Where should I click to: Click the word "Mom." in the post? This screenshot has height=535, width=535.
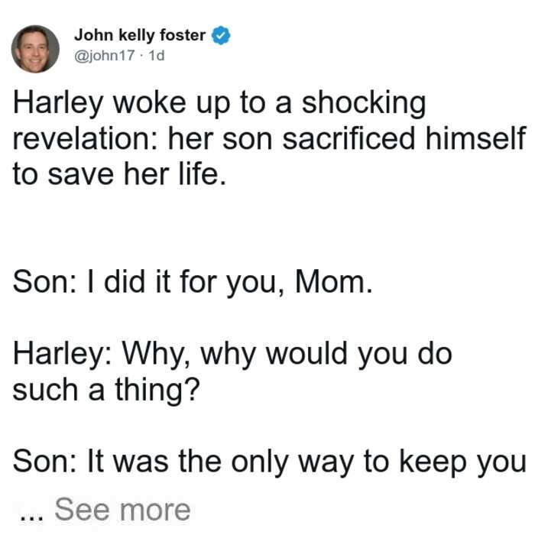point(334,282)
